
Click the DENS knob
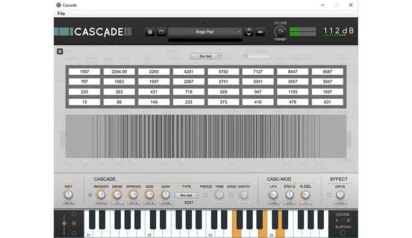(x=117, y=195)
